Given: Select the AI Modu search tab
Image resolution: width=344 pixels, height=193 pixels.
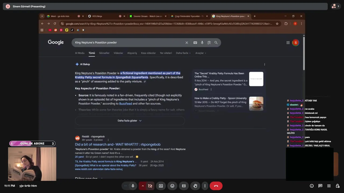Looking at the screenshot, I should 80,53.
